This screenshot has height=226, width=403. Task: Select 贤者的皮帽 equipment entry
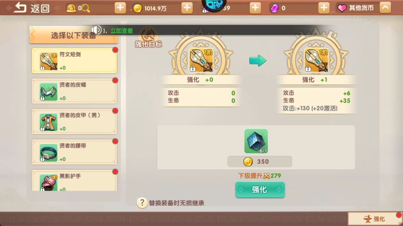(x=74, y=91)
